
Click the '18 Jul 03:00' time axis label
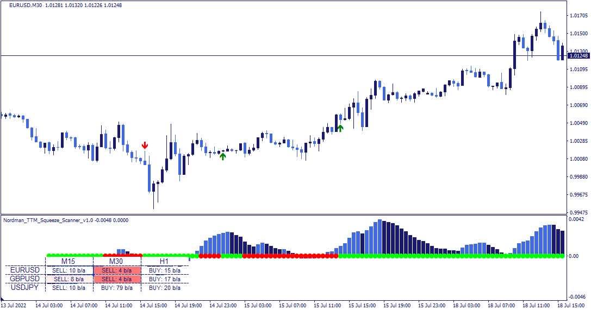[466, 305]
